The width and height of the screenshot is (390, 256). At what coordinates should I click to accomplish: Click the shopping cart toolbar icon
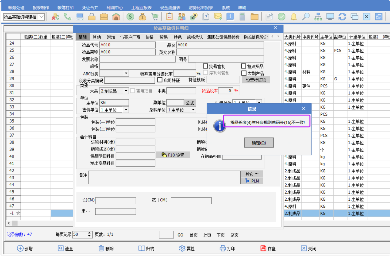155,17
